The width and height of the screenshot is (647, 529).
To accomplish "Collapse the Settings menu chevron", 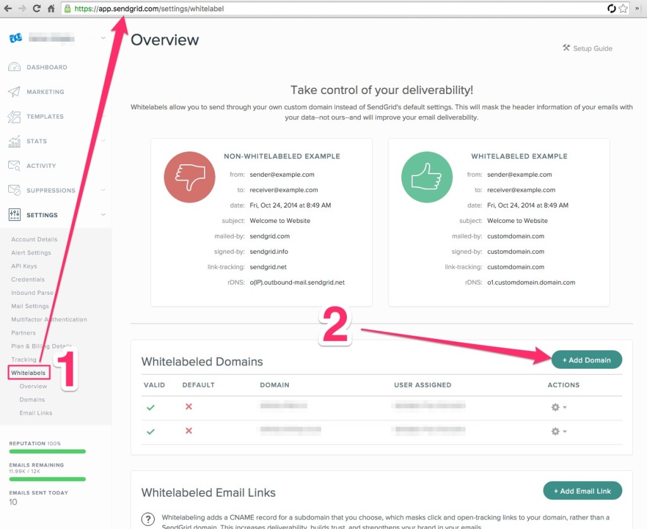I will point(103,215).
